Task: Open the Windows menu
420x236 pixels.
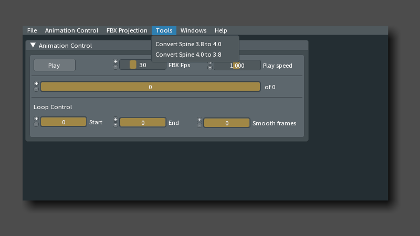Action: [193, 30]
